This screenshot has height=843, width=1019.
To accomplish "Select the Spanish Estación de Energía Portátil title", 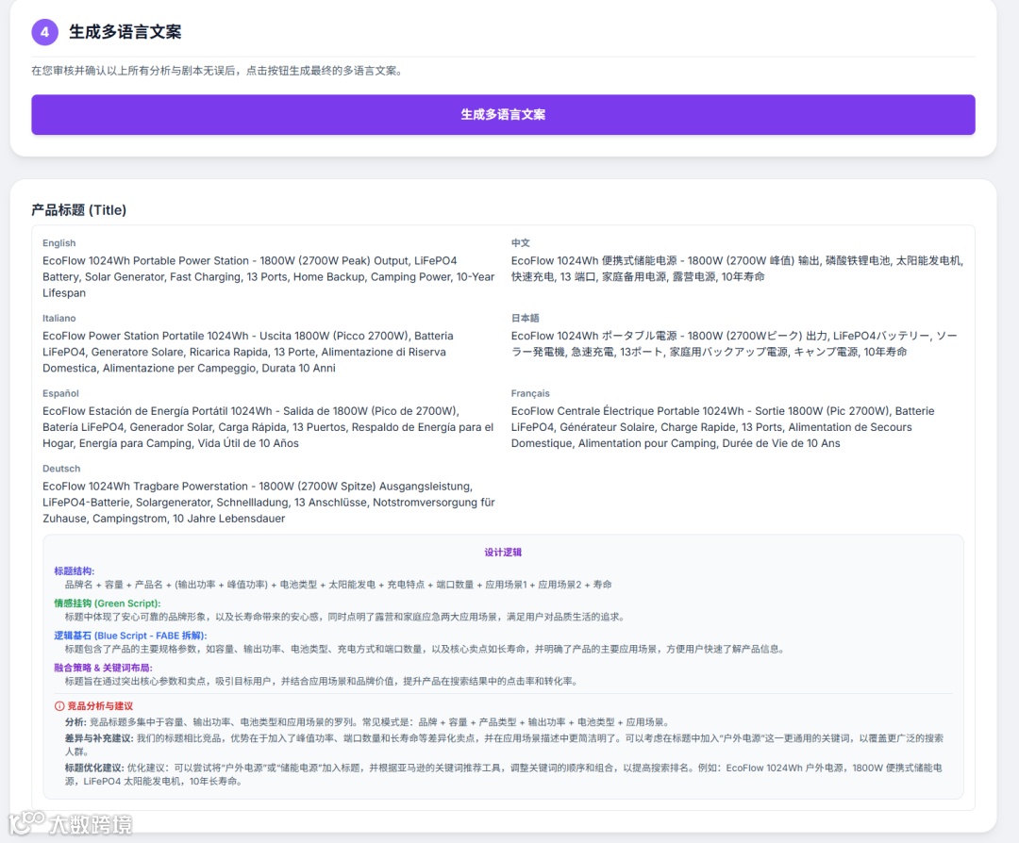I will point(268,427).
